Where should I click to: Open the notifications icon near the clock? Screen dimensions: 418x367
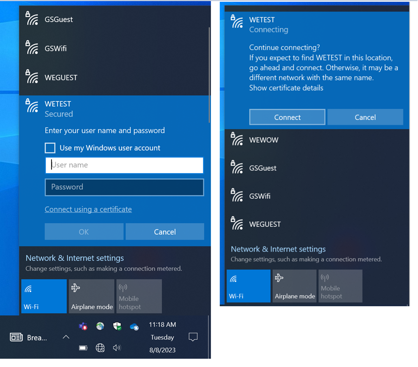[193, 337]
